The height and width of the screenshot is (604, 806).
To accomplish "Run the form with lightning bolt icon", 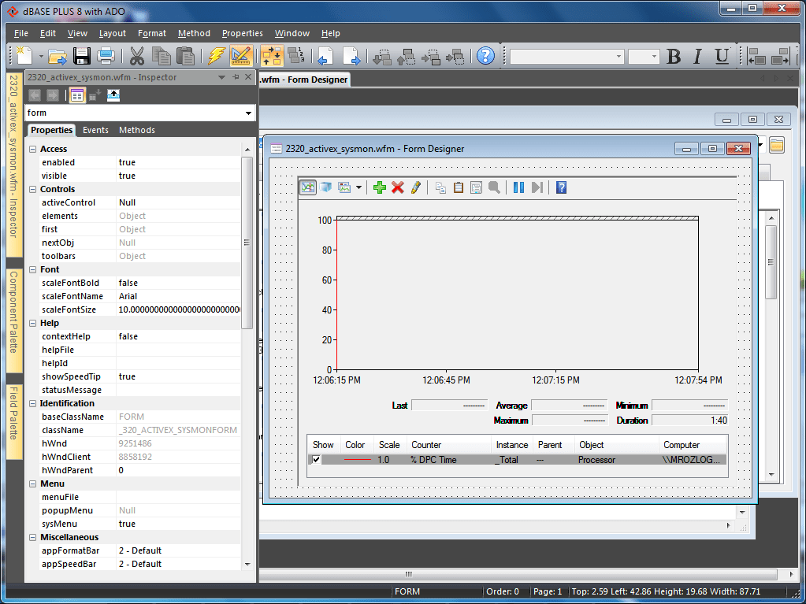I will 217,56.
